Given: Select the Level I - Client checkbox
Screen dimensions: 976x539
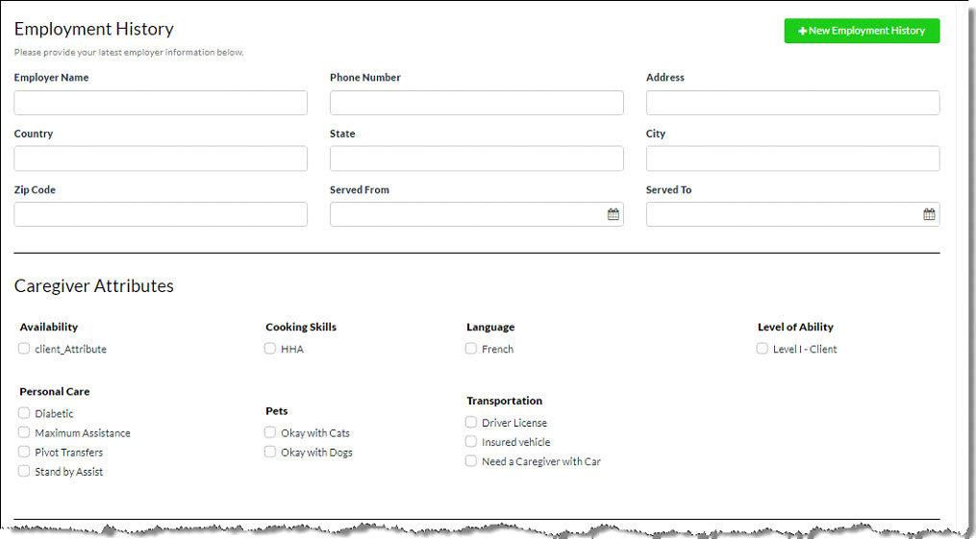Looking at the screenshot, I should pyautogui.click(x=763, y=349).
